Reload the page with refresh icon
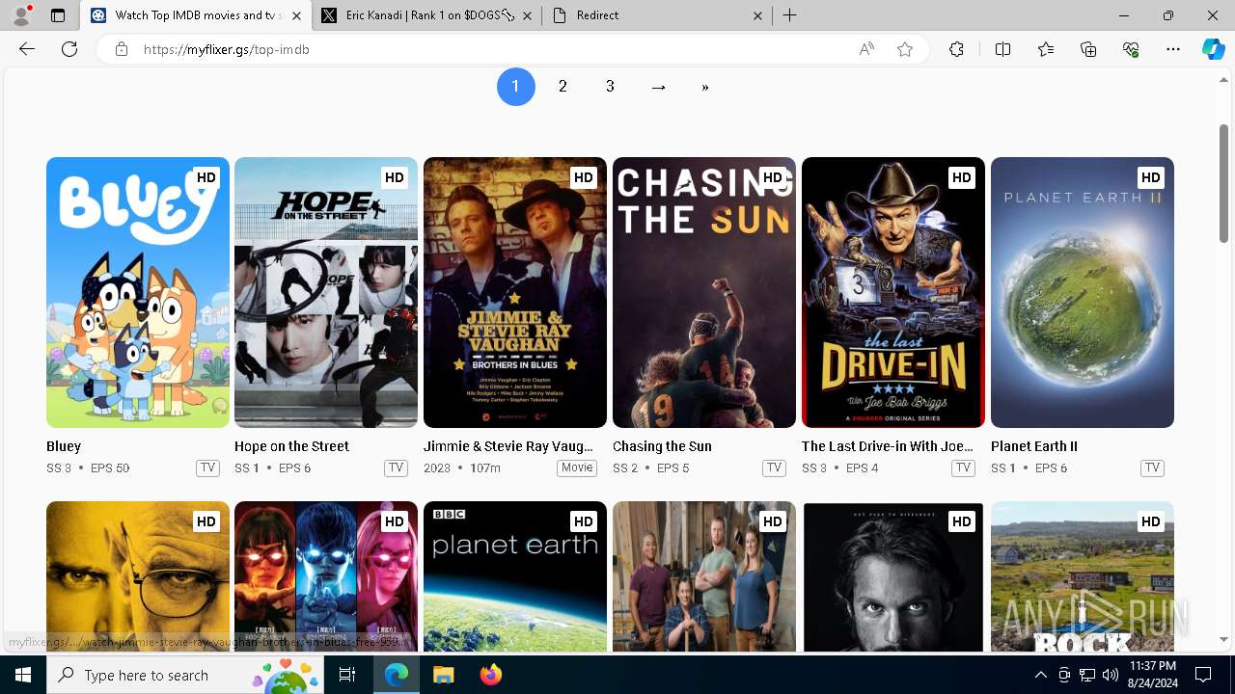The width and height of the screenshot is (1235, 694). (69, 49)
